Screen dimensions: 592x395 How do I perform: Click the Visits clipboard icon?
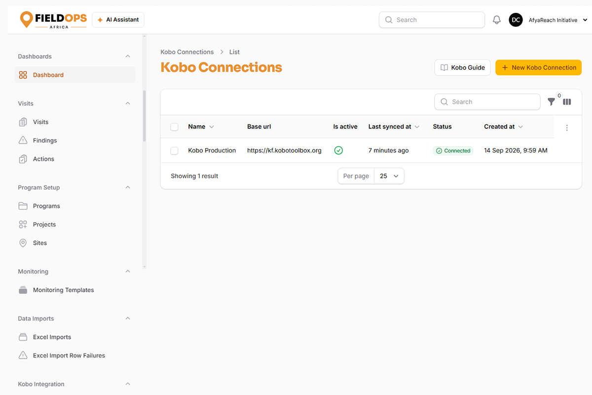coord(23,122)
